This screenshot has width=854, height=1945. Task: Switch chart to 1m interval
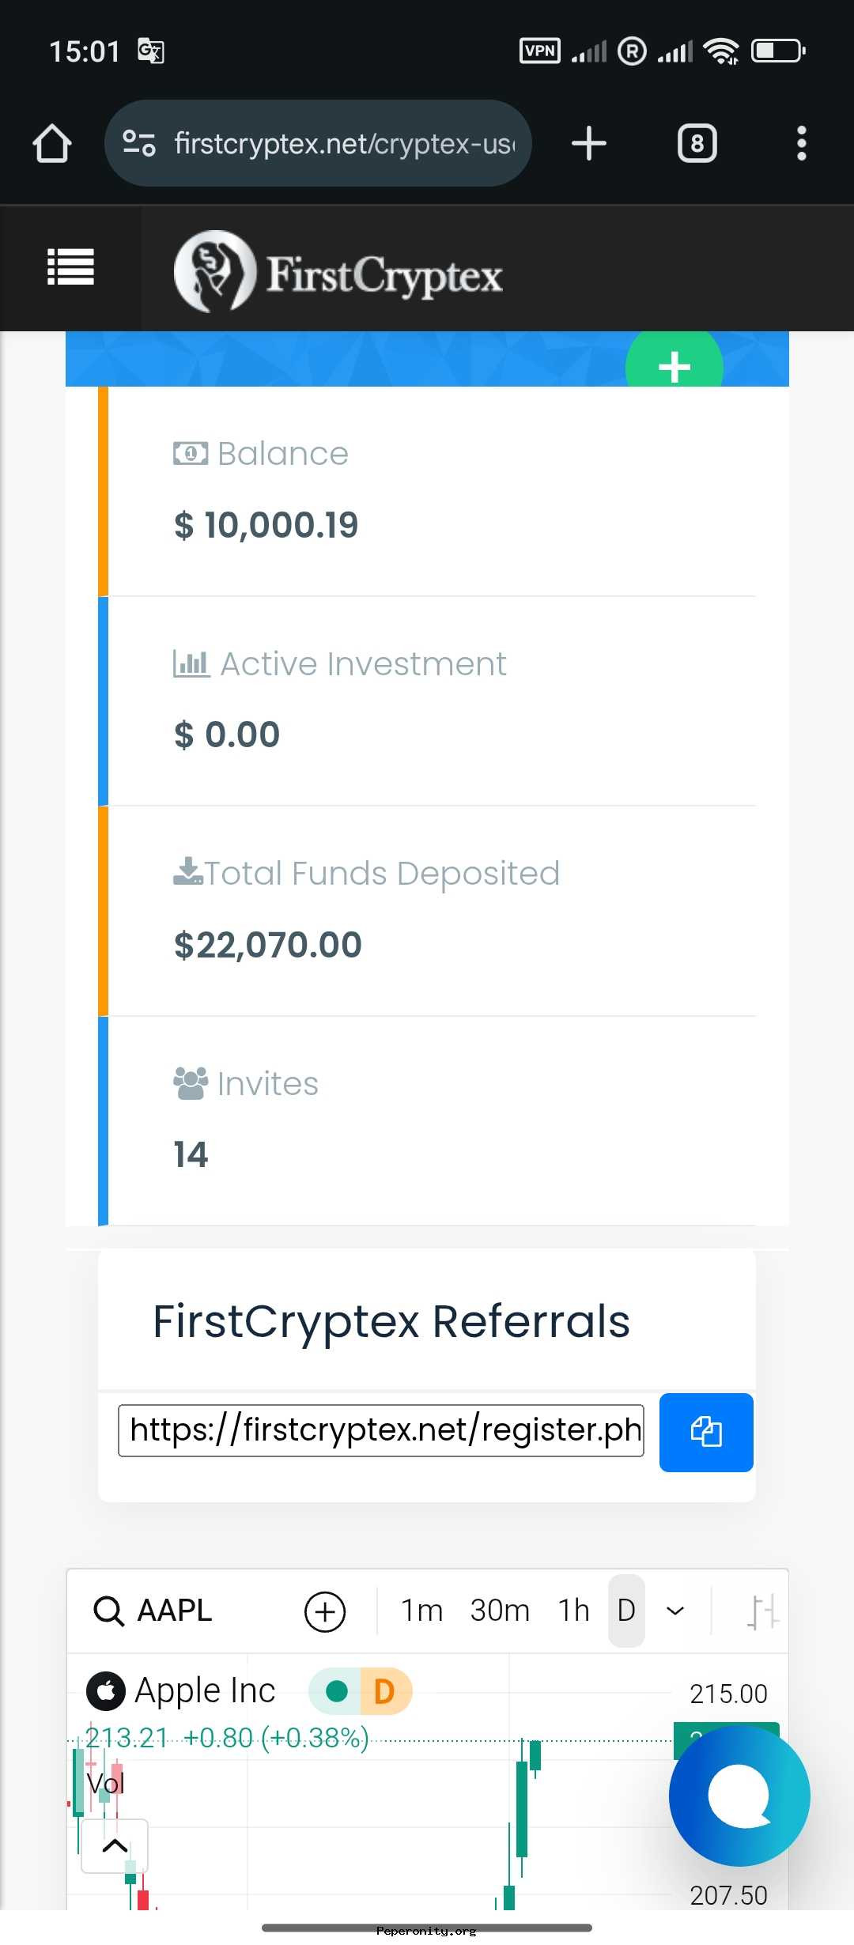(x=421, y=1611)
